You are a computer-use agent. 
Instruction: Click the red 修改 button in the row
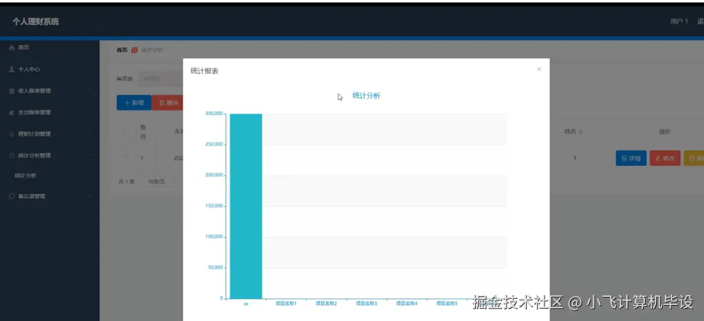[665, 158]
